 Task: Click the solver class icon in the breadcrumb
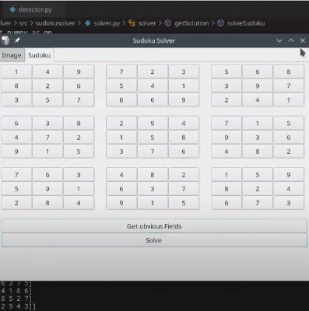132,23
